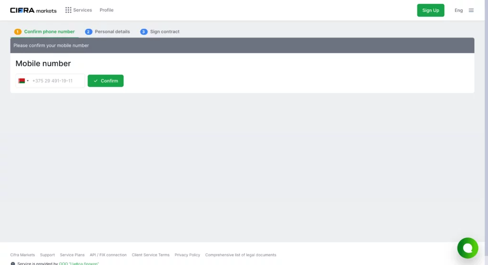This screenshot has width=488, height=265.
Task: Select the Sign contract step tab
Action: pos(160,32)
